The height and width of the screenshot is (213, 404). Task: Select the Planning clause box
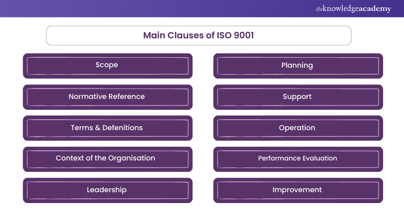(x=298, y=65)
